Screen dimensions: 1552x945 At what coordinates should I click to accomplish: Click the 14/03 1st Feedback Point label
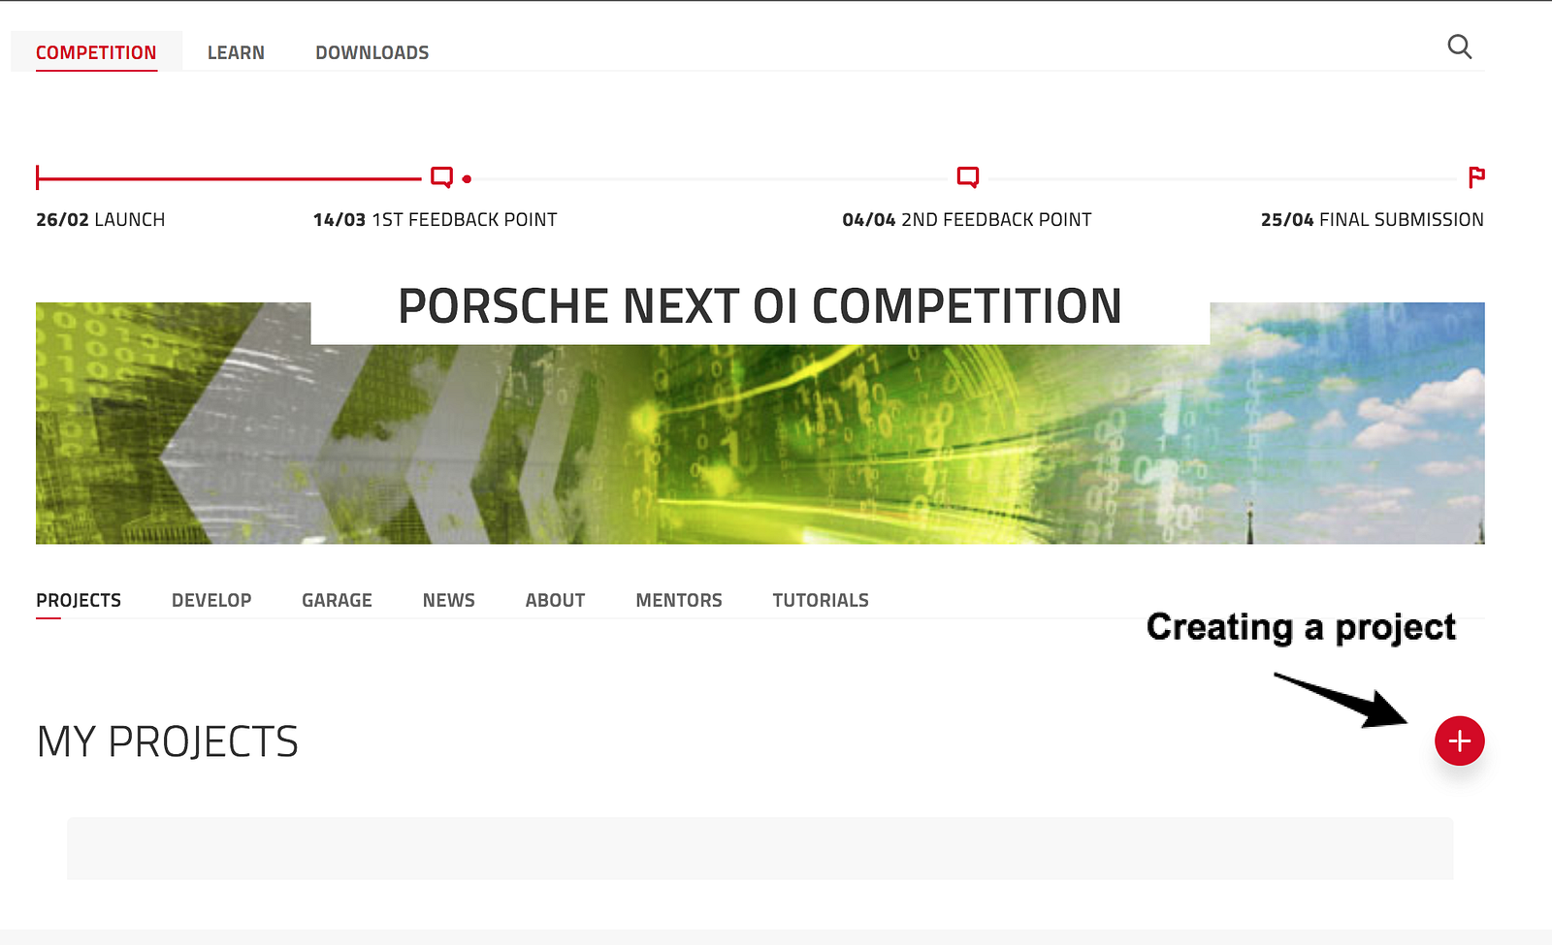[436, 220]
